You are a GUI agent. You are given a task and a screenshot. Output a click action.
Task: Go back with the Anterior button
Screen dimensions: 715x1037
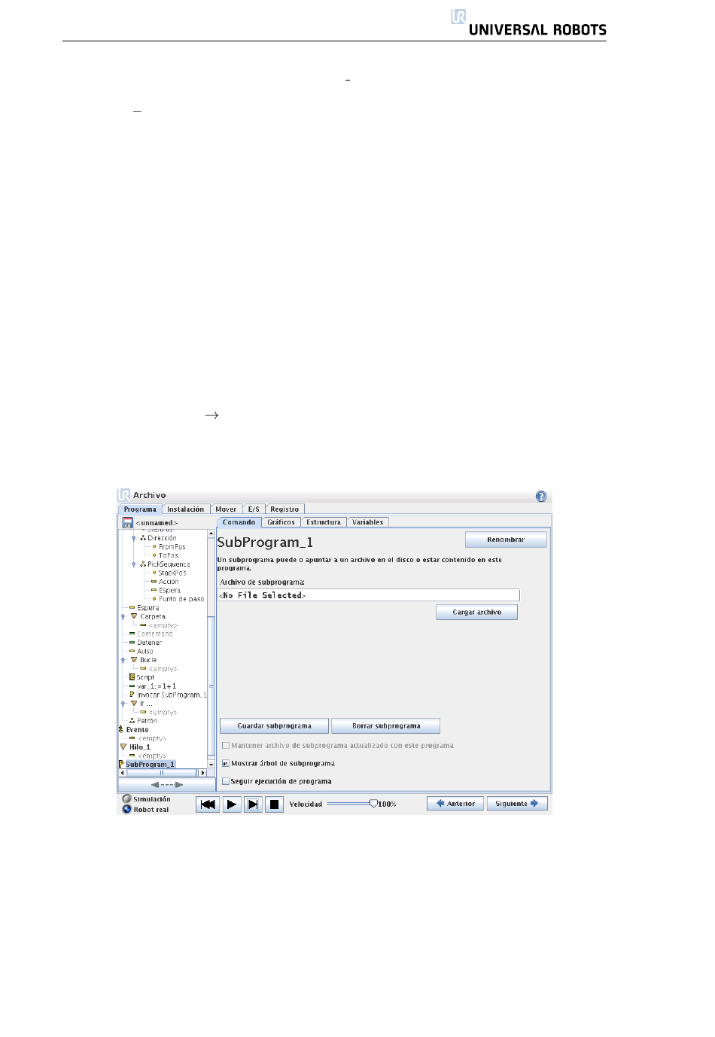coord(455,804)
